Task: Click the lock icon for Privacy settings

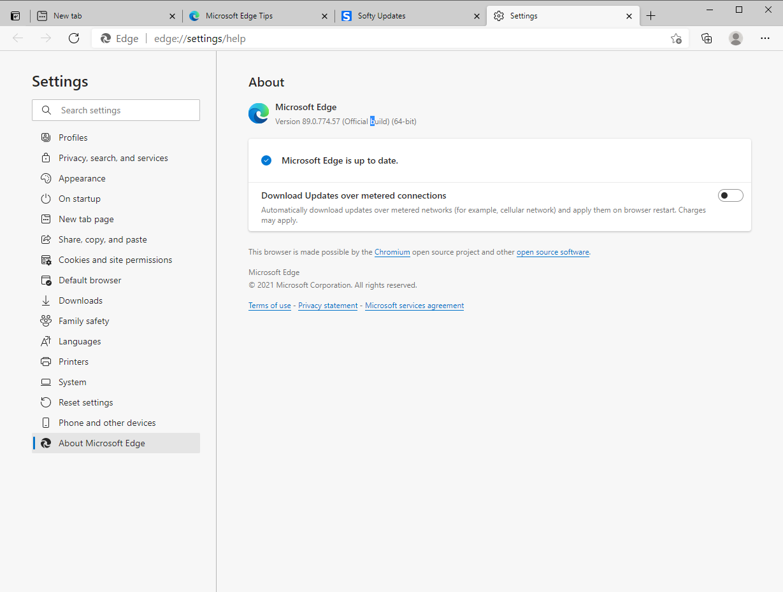Action: tap(46, 158)
